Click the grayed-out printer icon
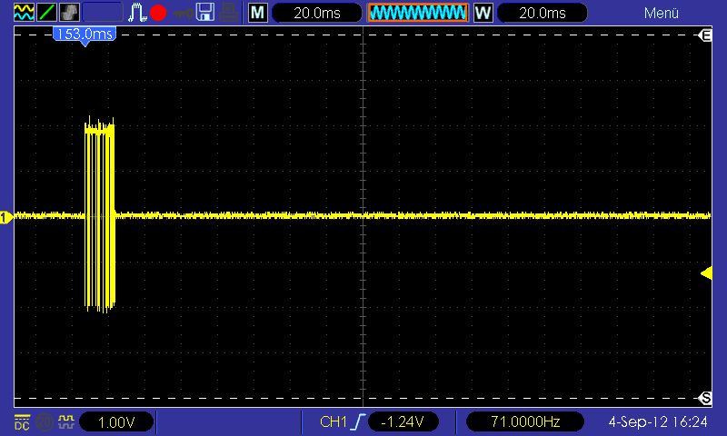 pyautogui.click(x=229, y=13)
